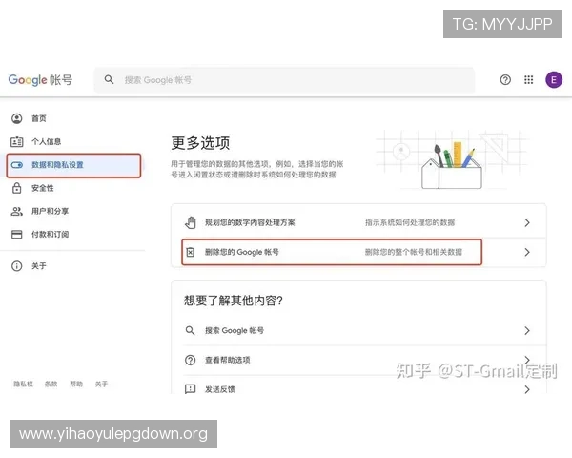This screenshot has height=458, width=572.
Task: Click the 关于 info icon
Action: tap(17, 266)
